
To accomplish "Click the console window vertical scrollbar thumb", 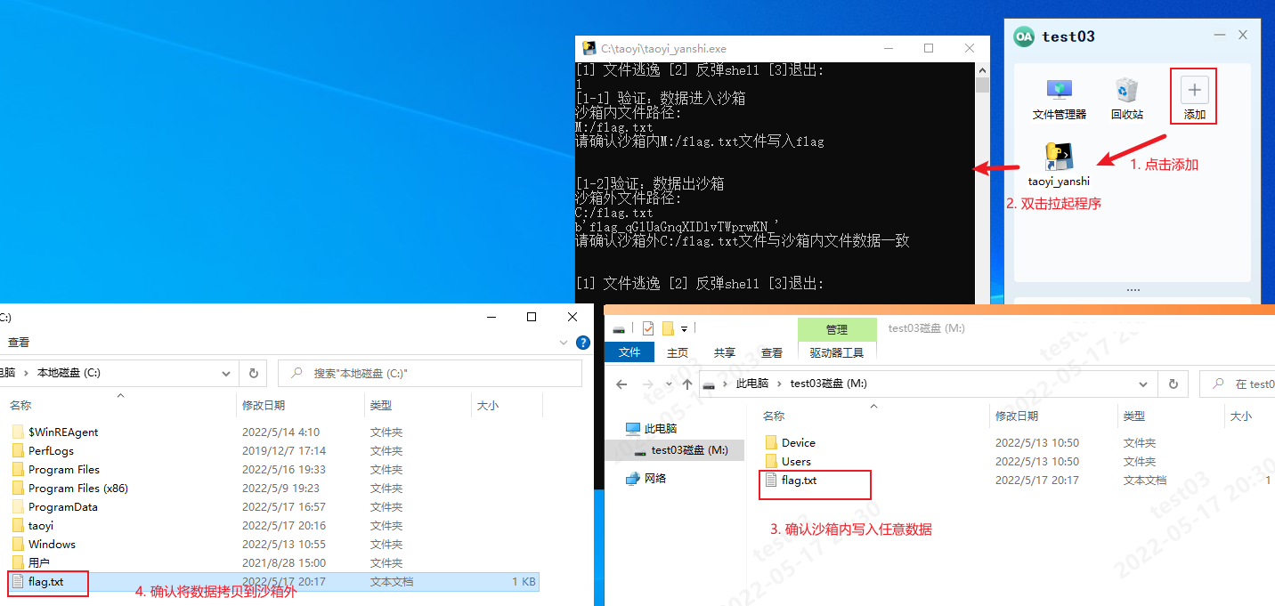I will pos(983,85).
